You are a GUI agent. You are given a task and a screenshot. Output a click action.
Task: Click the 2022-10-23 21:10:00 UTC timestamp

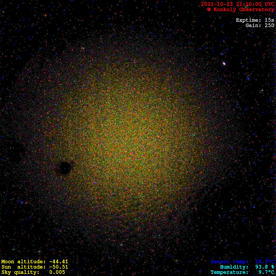coord(238,4)
